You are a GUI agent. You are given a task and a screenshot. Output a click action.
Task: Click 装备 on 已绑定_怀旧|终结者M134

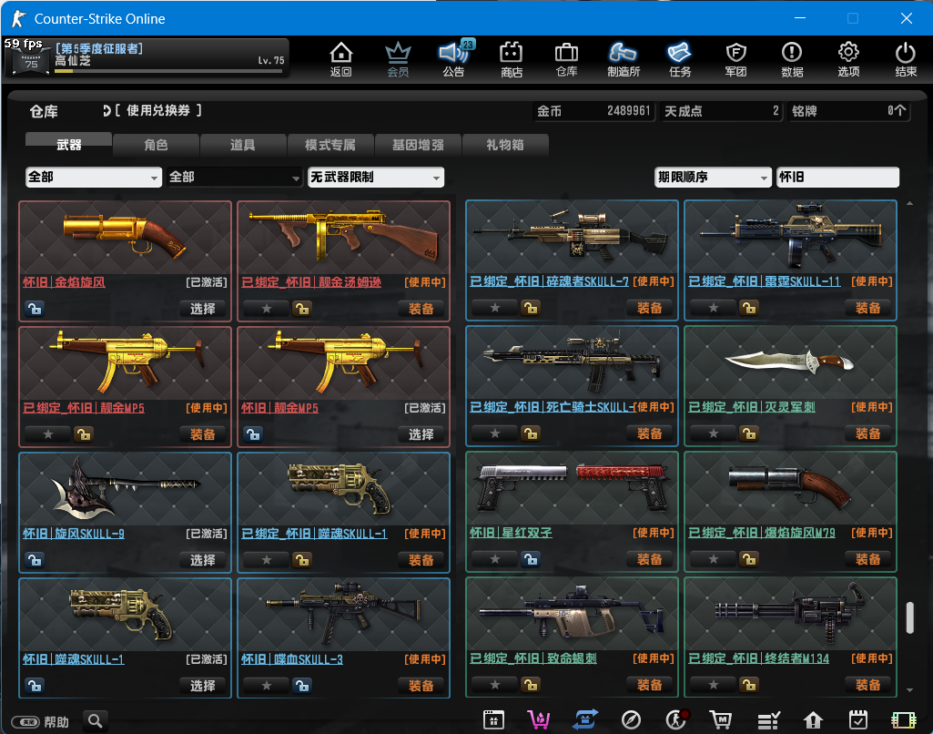[868, 685]
